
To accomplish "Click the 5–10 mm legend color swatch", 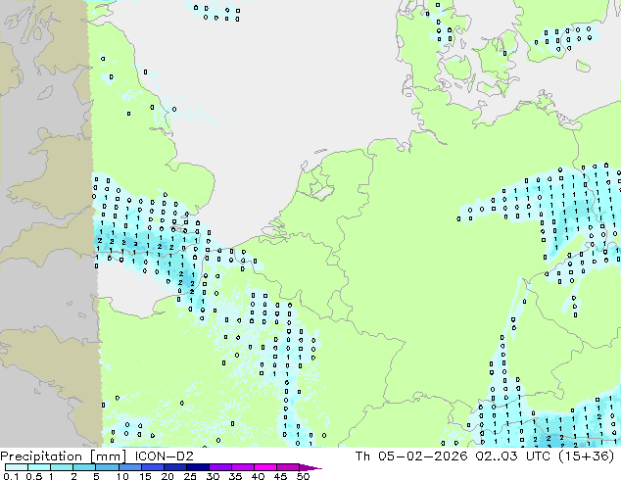I will (108, 467).
